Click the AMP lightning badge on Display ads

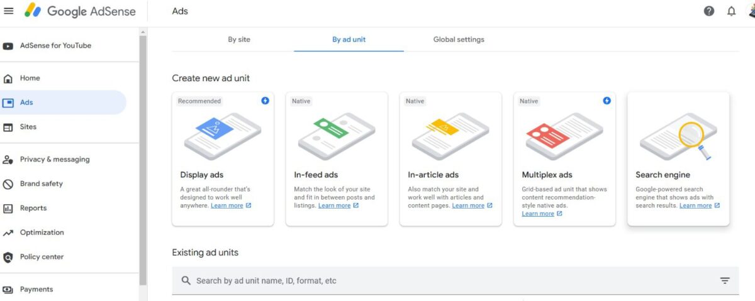[x=265, y=101]
